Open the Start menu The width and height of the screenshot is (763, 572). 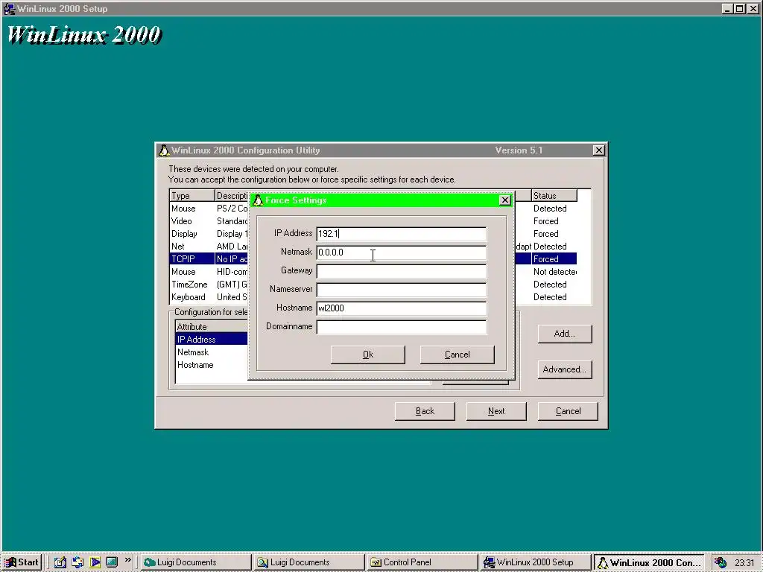pos(22,562)
